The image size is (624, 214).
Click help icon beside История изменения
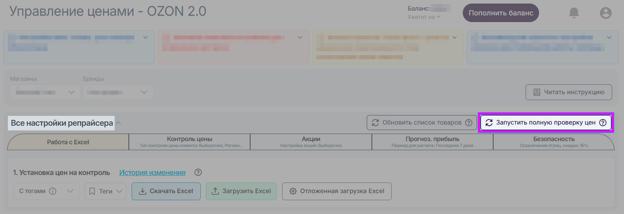click(198, 172)
